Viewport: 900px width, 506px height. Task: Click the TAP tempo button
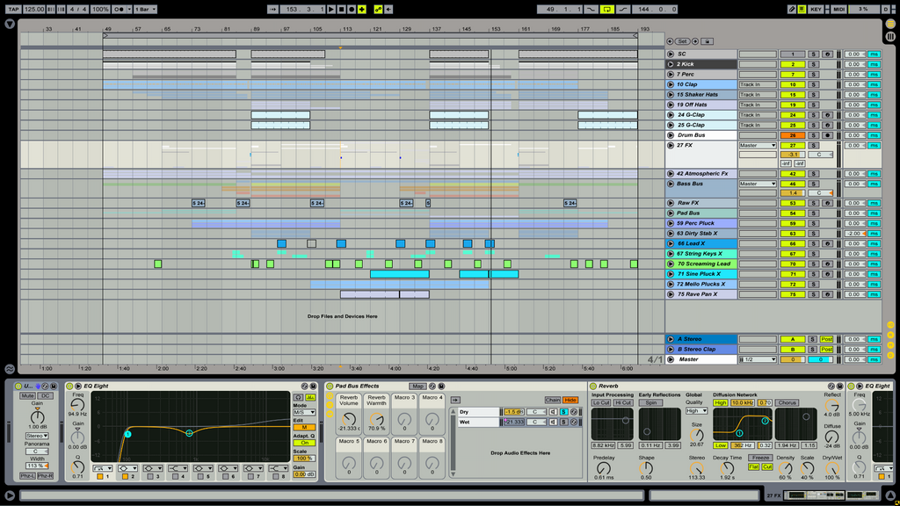[13, 9]
